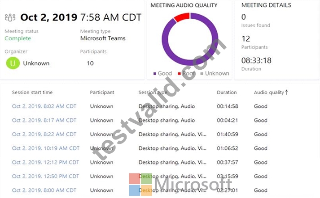
Task: Click the Audio quality sort arrow
Action: tap(286, 92)
